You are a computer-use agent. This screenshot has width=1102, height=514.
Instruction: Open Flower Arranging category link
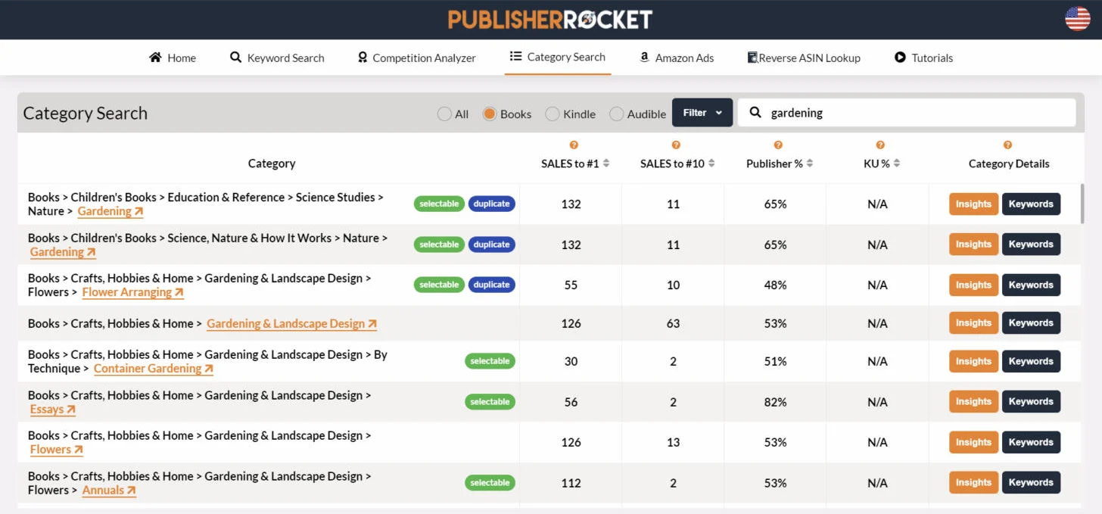click(133, 292)
